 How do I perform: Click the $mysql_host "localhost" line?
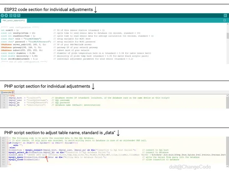25,98
